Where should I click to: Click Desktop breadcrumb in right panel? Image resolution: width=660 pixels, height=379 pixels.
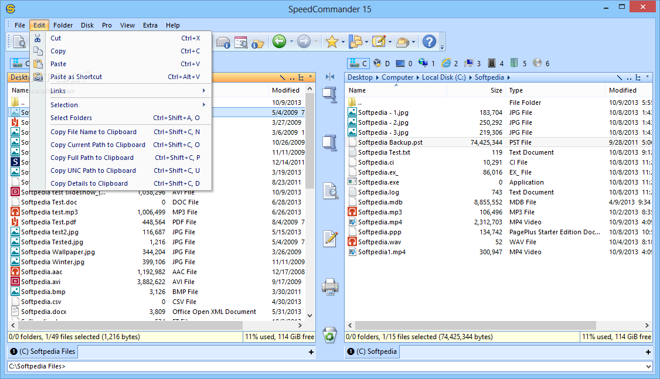tap(360, 77)
